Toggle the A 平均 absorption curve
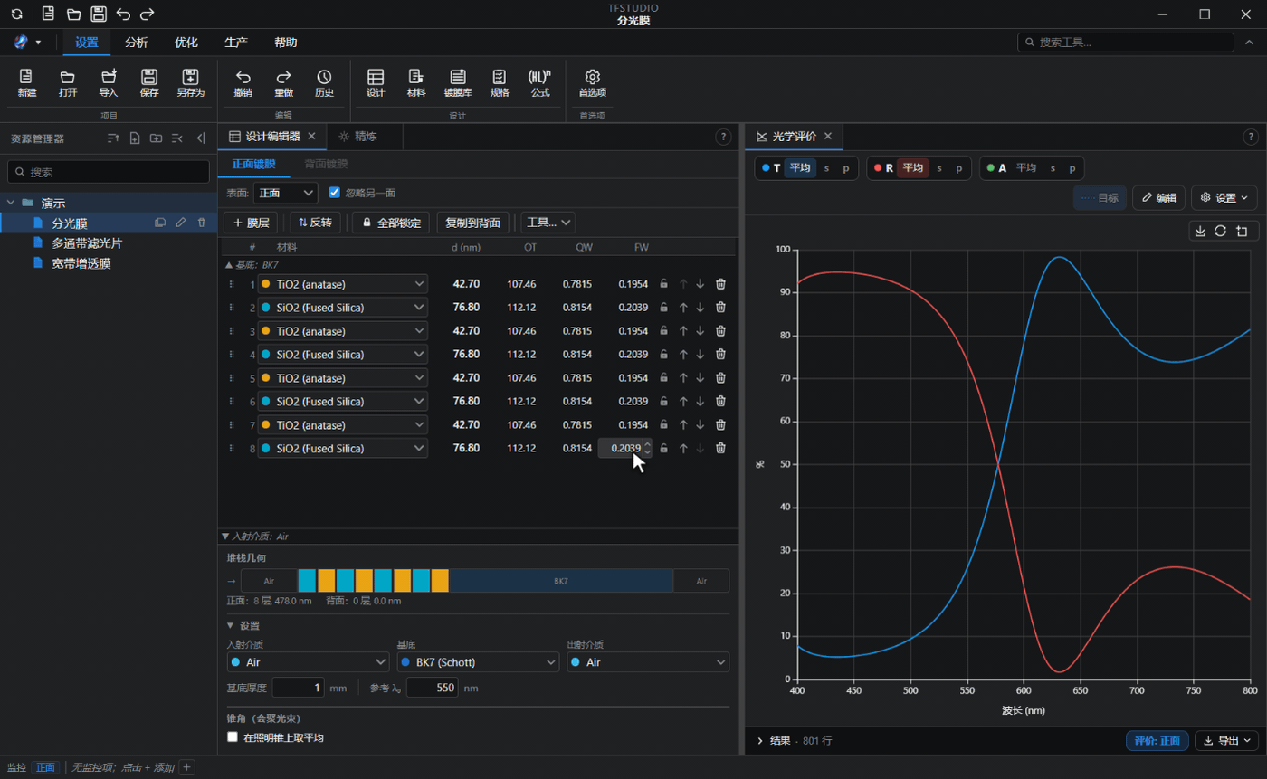Viewport: 1267px width, 779px height. [1025, 168]
